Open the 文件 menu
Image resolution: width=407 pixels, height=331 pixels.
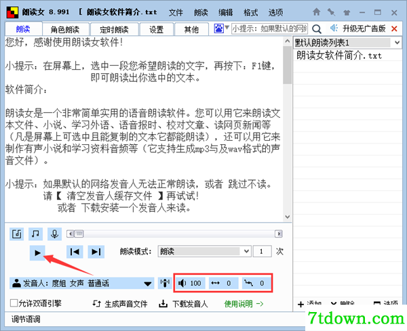(x=176, y=12)
